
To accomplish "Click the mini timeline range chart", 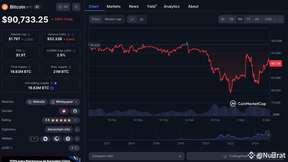I will point(179,135).
